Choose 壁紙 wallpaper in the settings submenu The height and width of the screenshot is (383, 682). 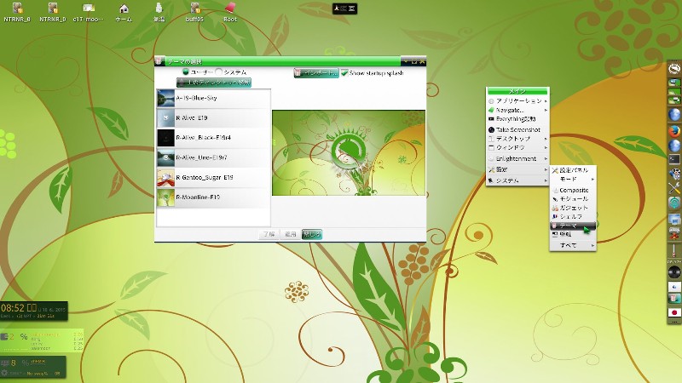[x=573, y=235]
